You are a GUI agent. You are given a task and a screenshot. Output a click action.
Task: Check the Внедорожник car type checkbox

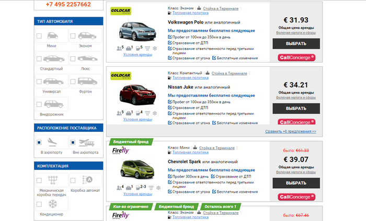coord(39,104)
